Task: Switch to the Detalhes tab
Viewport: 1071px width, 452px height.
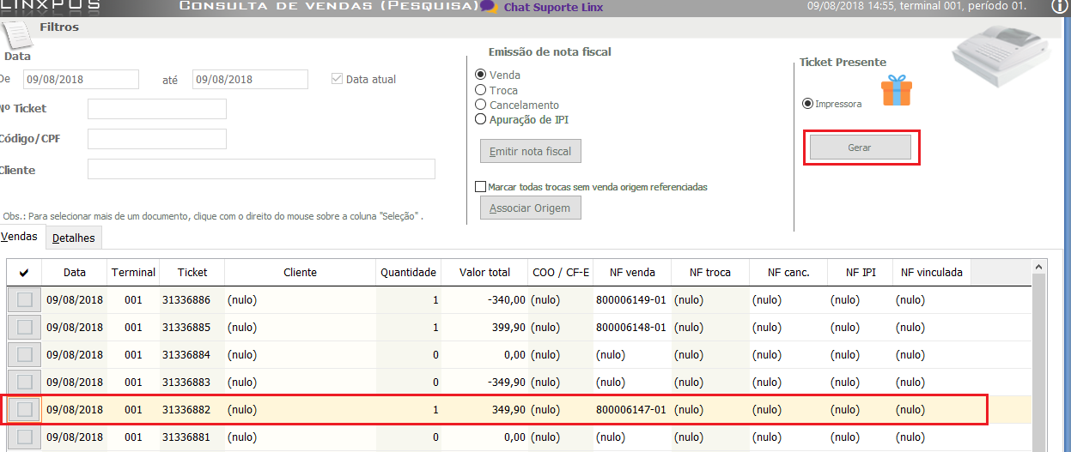Action: (x=74, y=238)
